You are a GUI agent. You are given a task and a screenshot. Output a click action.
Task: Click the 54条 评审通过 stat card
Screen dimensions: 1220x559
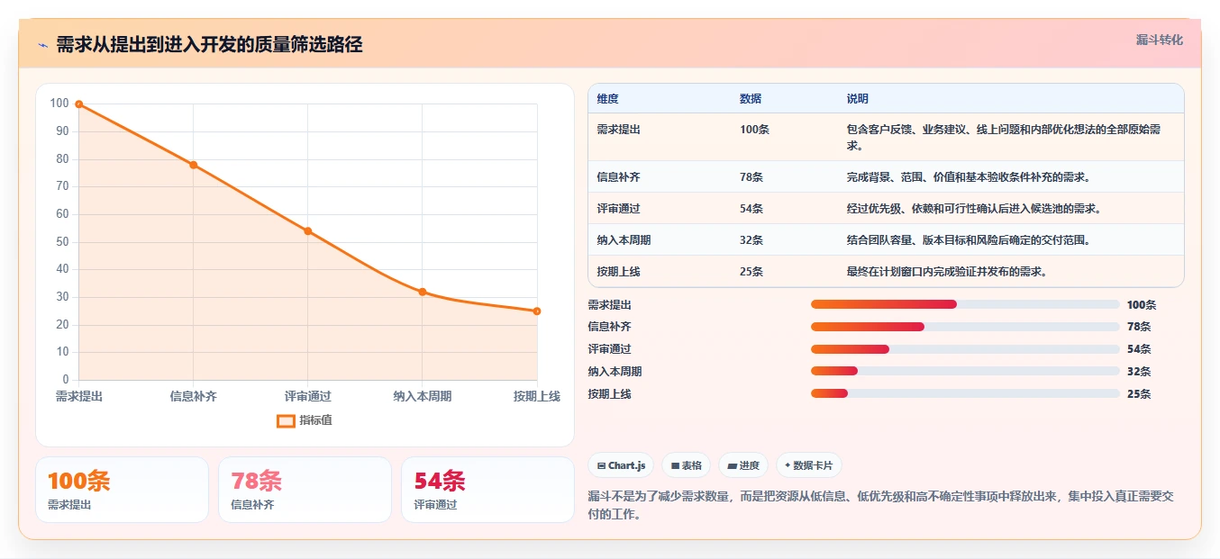487,490
